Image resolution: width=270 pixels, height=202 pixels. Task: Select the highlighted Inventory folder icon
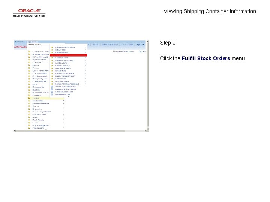click(x=29, y=98)
